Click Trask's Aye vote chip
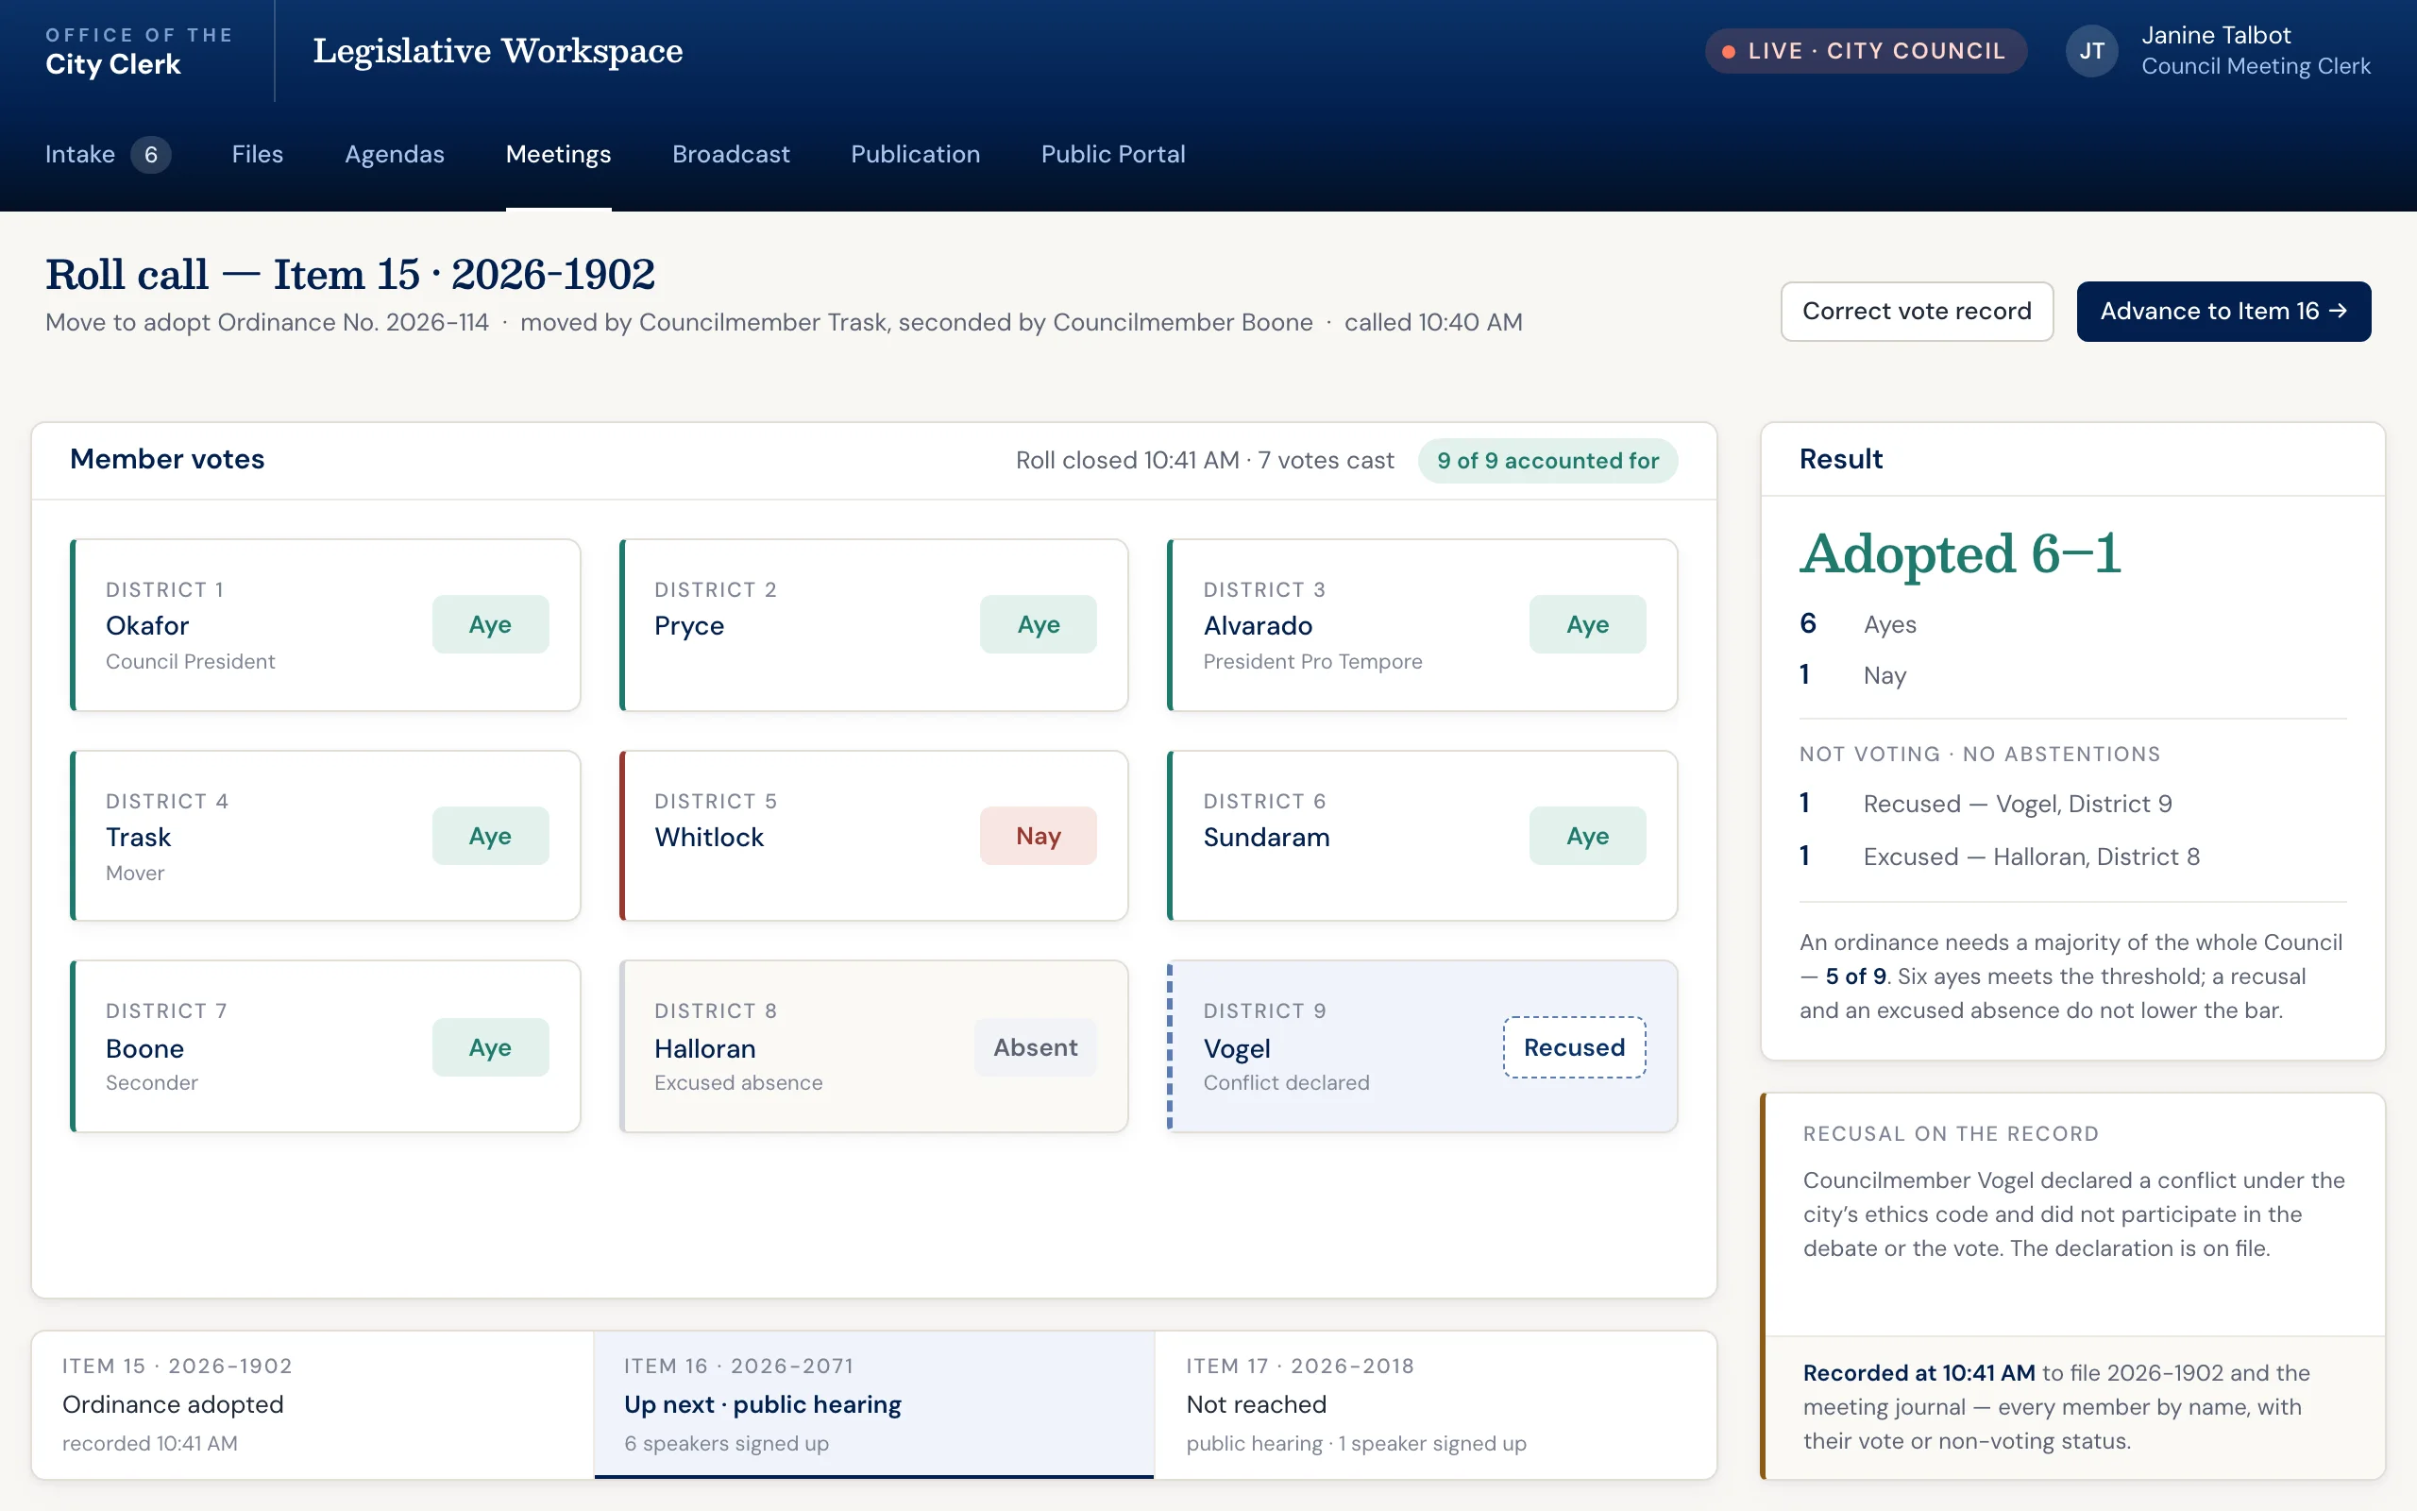 click(x=489, y=836)
